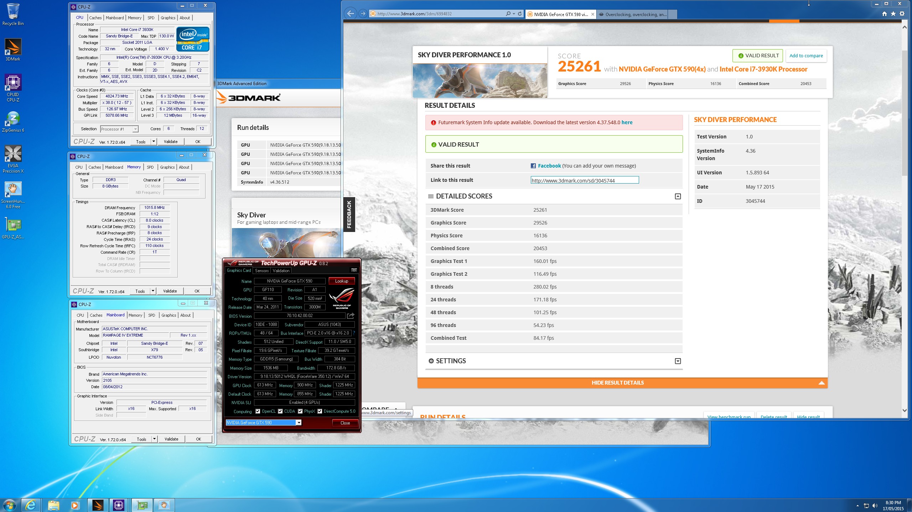The width and height of the screenshot is (912, 512).
Task: Open the Tools dropdown arrow in the Mainboard tab window
Action: tap(154, 439)
